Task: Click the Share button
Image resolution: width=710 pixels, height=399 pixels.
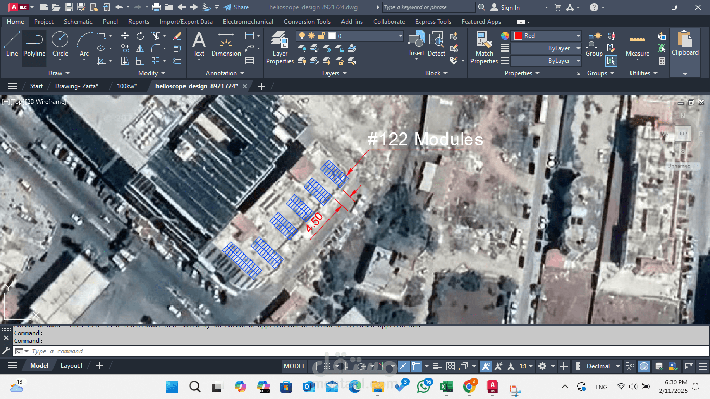Action: (236, 7)
